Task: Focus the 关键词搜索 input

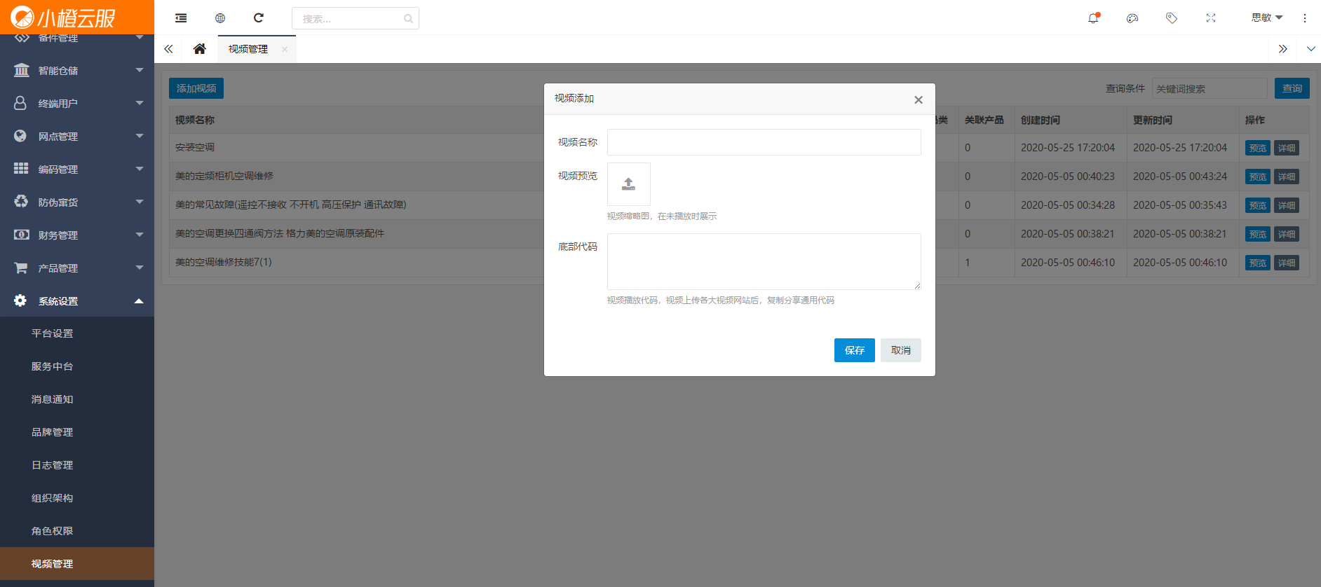Action: click(x=1210, y=89)
